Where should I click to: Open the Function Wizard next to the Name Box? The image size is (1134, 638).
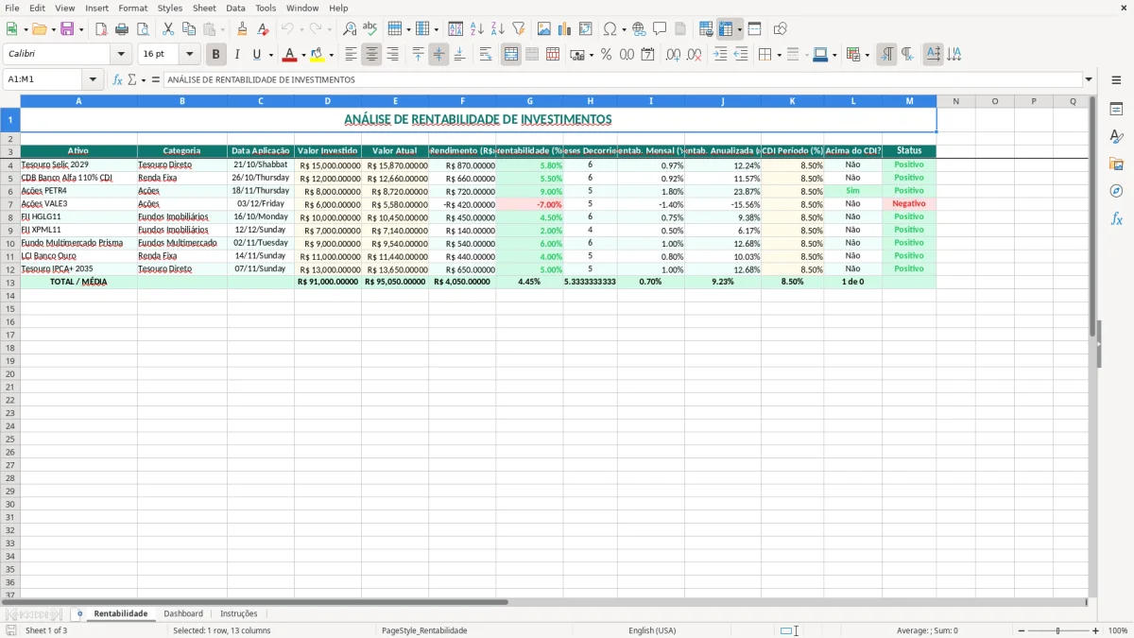pos(117,79)
